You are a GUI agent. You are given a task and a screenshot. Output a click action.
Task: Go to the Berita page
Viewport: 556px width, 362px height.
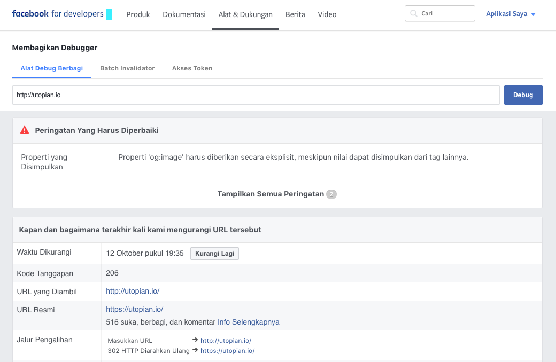point(295,14)
